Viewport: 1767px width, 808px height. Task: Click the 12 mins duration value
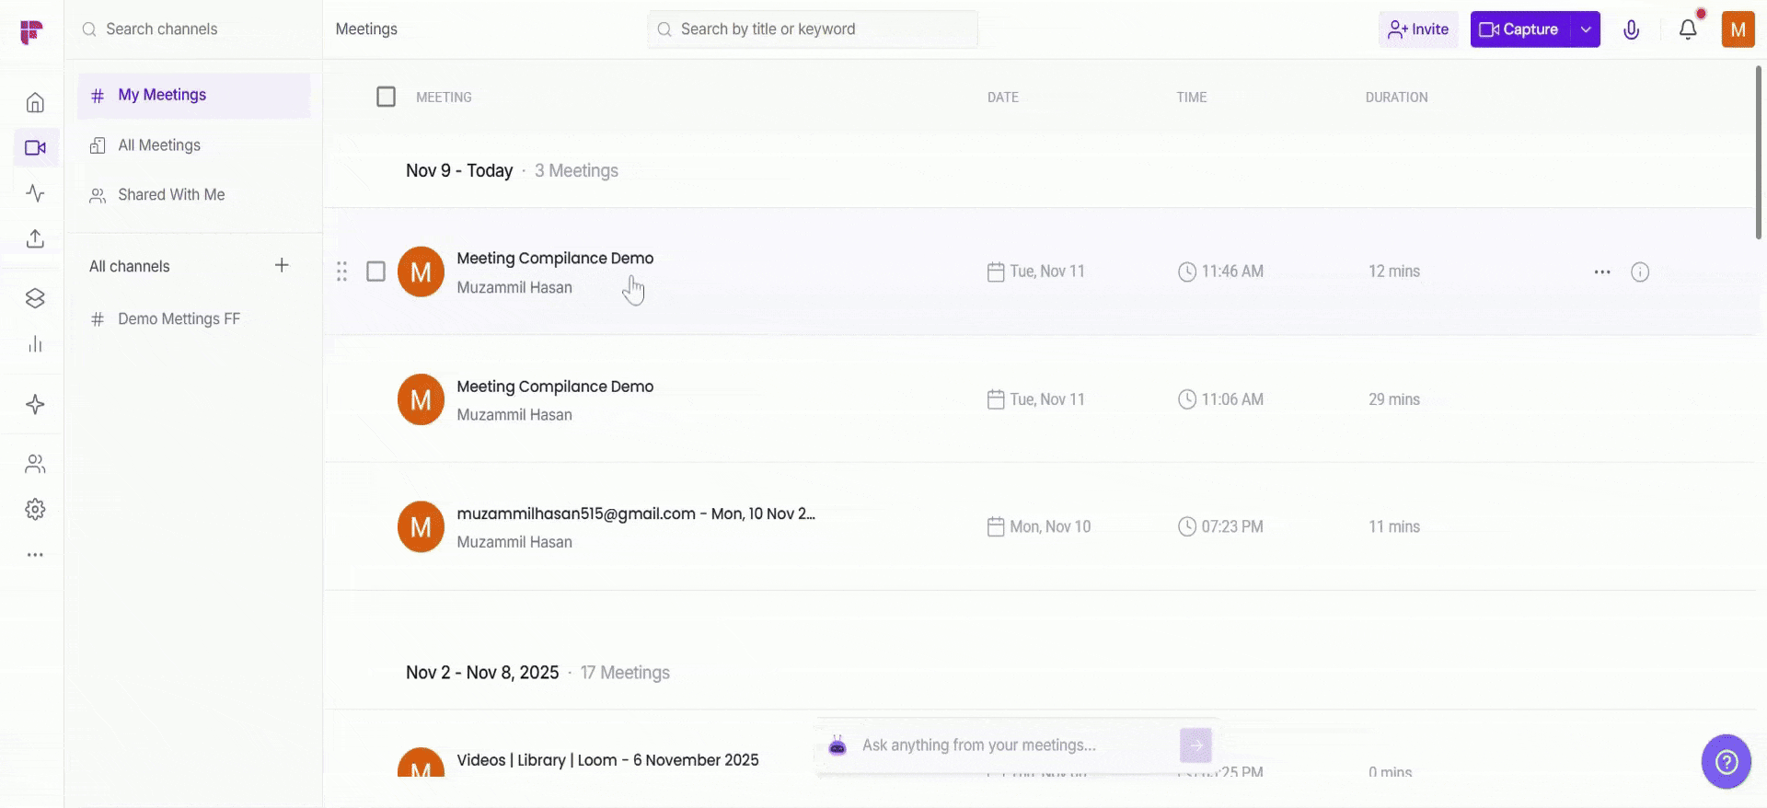[x=1393, y=271]
